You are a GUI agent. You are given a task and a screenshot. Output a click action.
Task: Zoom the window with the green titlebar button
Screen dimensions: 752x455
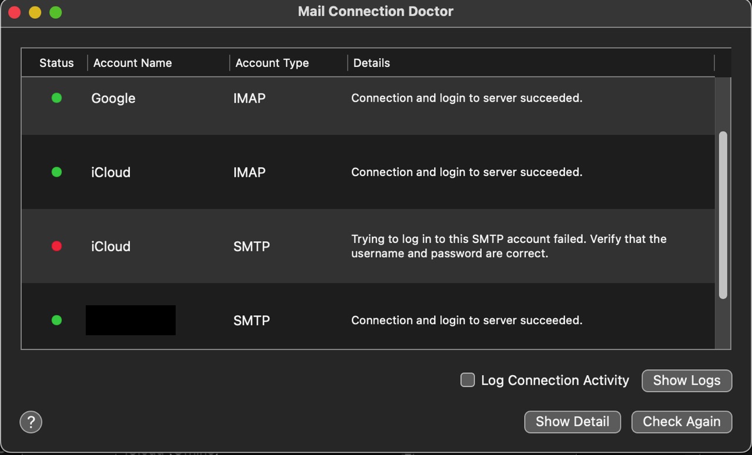click(56, 12)
